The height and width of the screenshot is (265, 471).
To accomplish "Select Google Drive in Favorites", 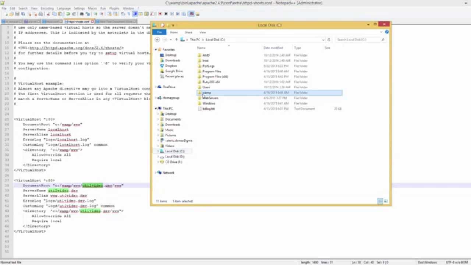I will (174, 71).
